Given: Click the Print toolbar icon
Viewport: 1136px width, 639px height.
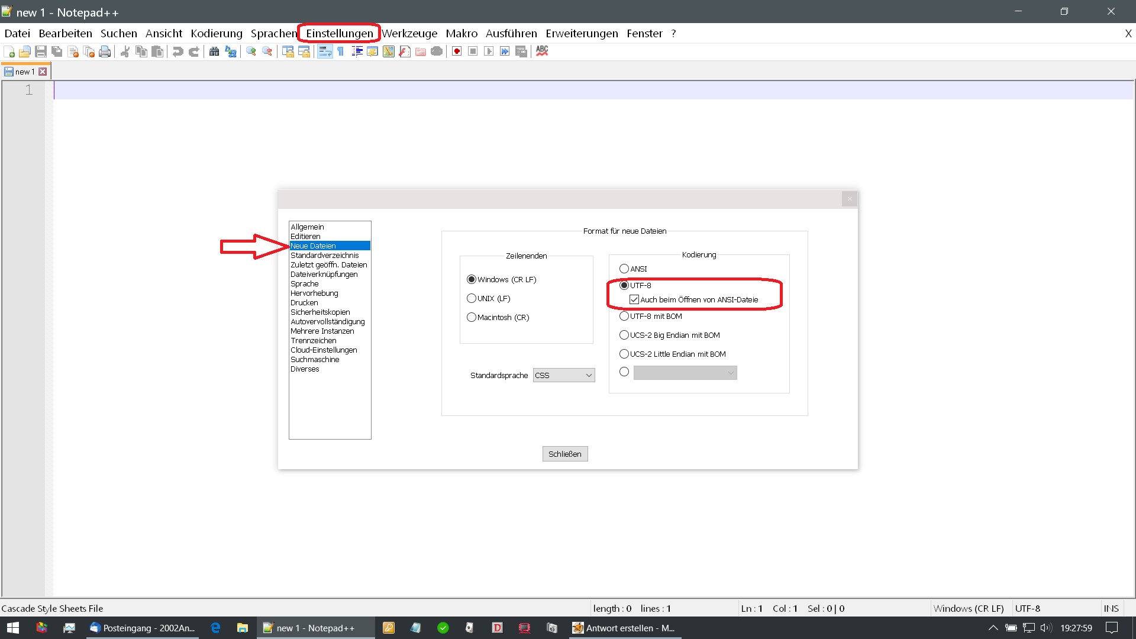Looking at the screenshot, I should (105, 52).
